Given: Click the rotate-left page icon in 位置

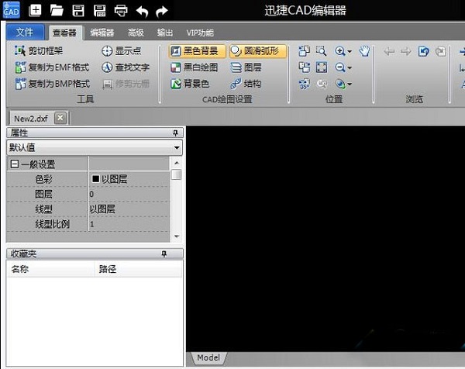Looking at the screenshot, I should click(x=305, y=51).
